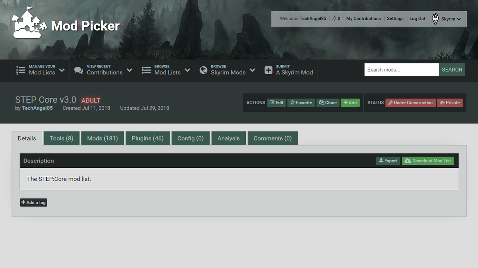Screen dimensions: 478x268
Task: Switch to the Comments (0) tab
Action: point(273,138)
